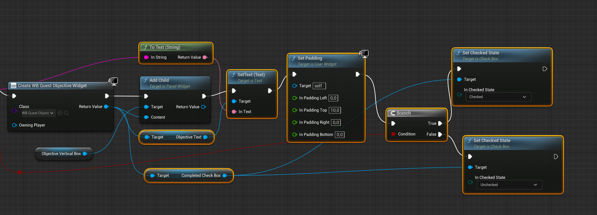Image resolution: width=597 pixels, height=215 pixels.
Task: Click the In Padding Bottom pin
Action: [295, 135]
